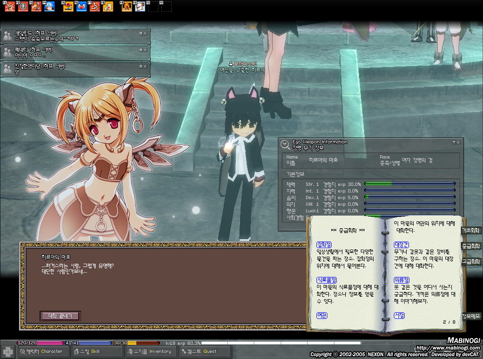Activate the F9 campfire skill
This screenshot has width=483, height=359.
pyautogui.click(x=126, y=7)
